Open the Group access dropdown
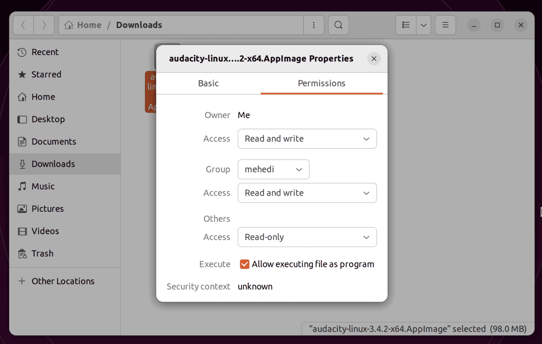The width and height of the screenshot is (542, 344). point(307,193)
